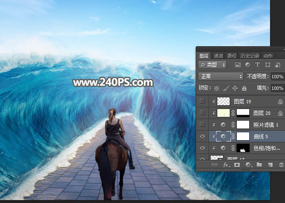Screen dimensions: 285x203
Task: Filter for shape layers icon
Action: pos(268,64)
